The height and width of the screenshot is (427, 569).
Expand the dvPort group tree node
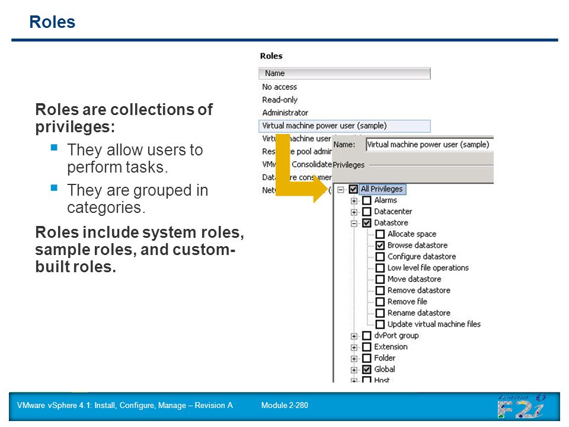click(x=354, y=336)
